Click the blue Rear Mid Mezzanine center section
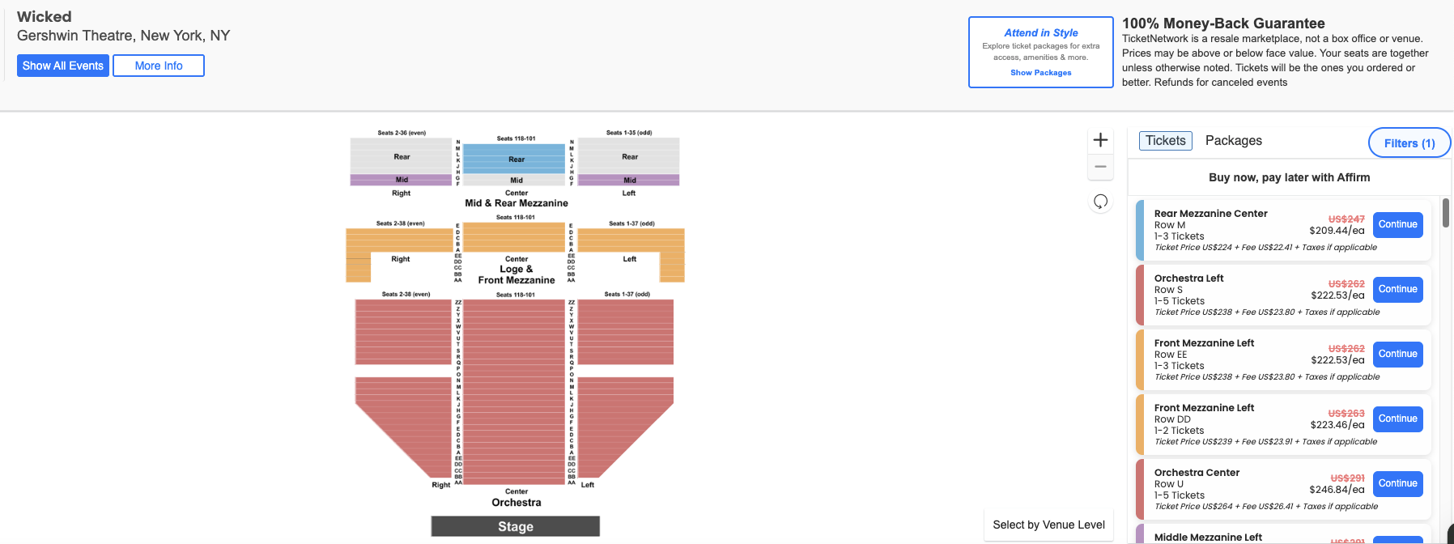 516,159
